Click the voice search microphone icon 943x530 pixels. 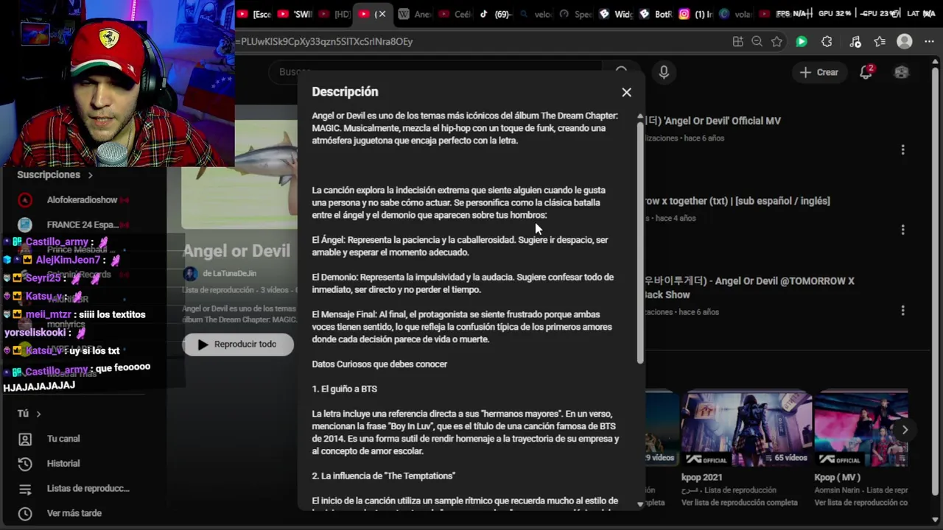(x=664, y=72)
